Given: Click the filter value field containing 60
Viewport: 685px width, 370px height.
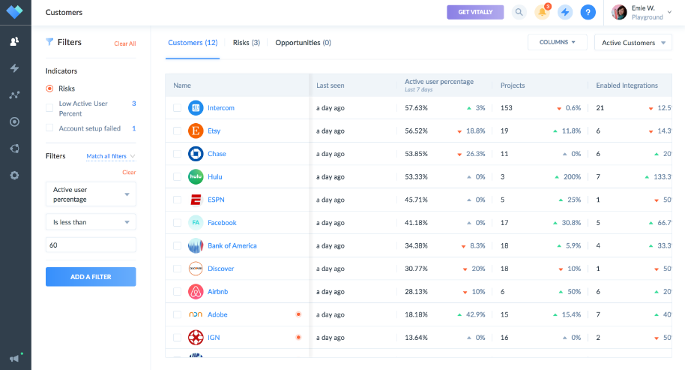Looking at the screenshot, I should pos(91,245).
